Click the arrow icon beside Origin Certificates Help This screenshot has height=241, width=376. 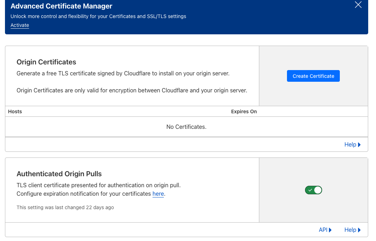359,144
